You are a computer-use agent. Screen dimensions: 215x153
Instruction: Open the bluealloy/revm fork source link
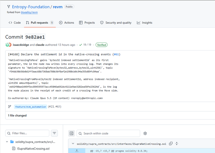coord(29,12)
